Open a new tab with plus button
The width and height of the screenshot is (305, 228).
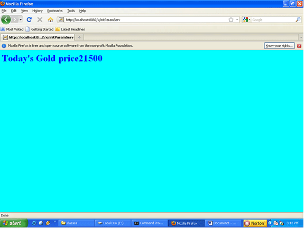79,37
